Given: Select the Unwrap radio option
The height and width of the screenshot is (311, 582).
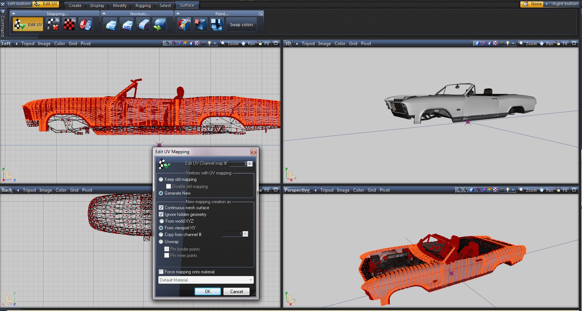Looking at the screenshot, I should pos(161,242).
